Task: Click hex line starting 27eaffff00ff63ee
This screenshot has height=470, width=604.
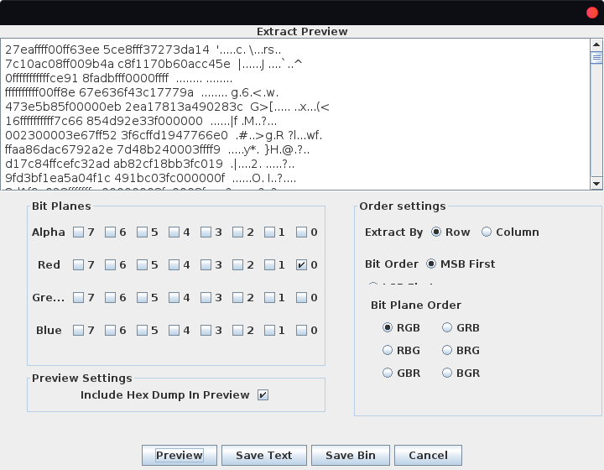Action: click(143, 50)
